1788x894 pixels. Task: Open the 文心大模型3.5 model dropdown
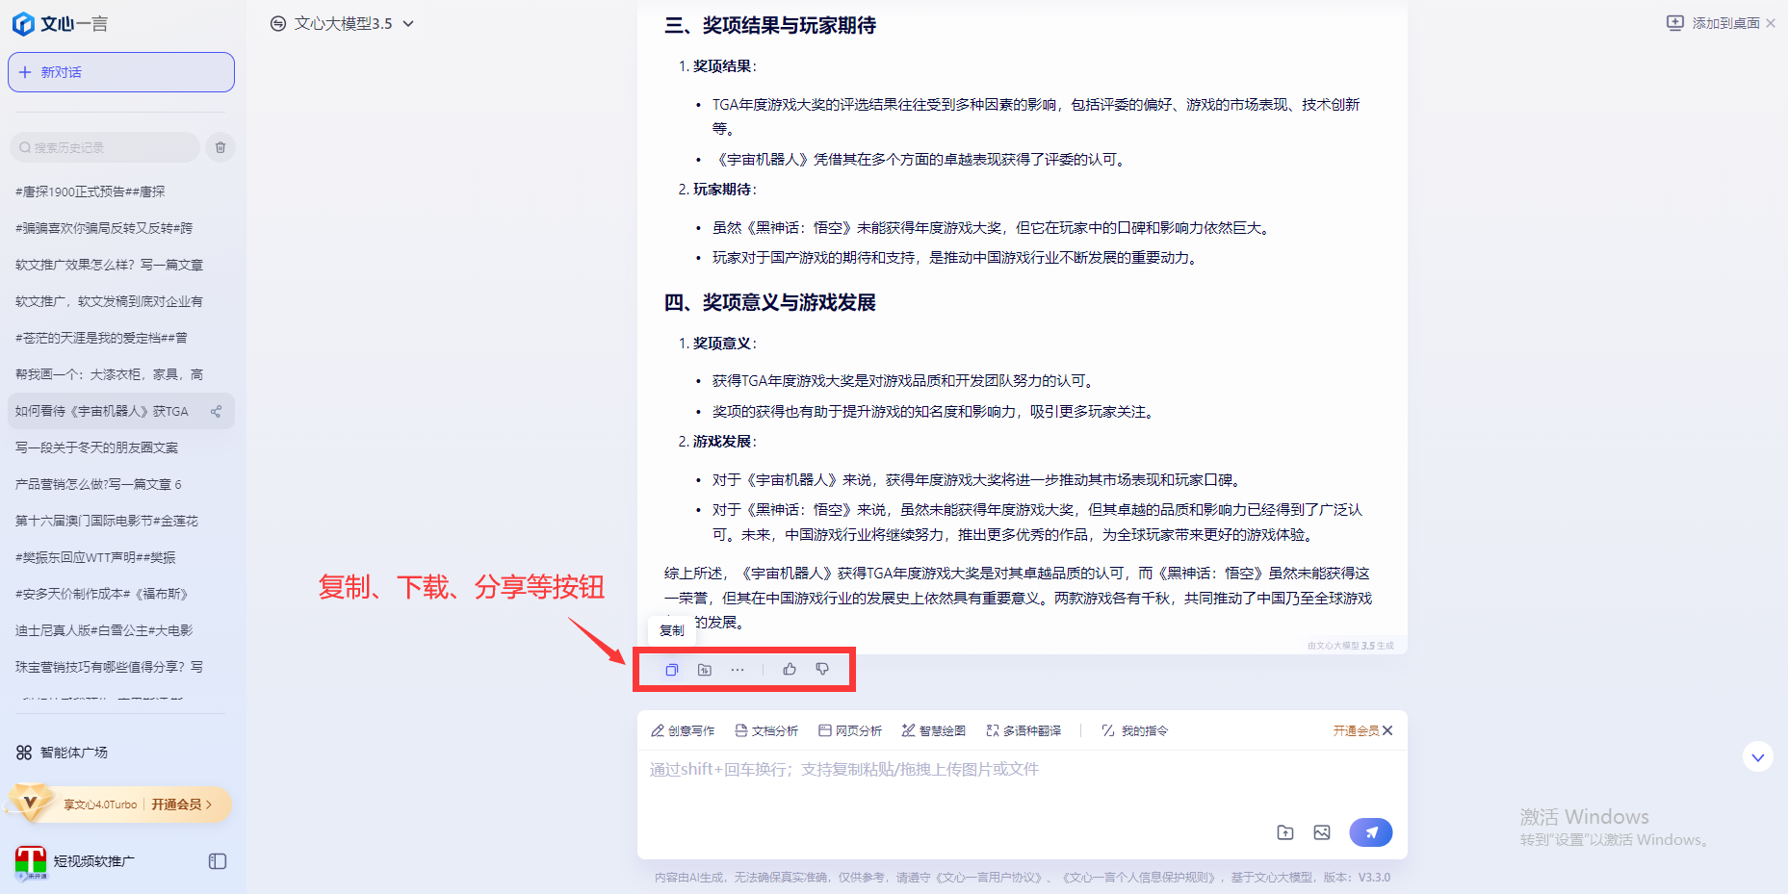(x=342, y=24)
